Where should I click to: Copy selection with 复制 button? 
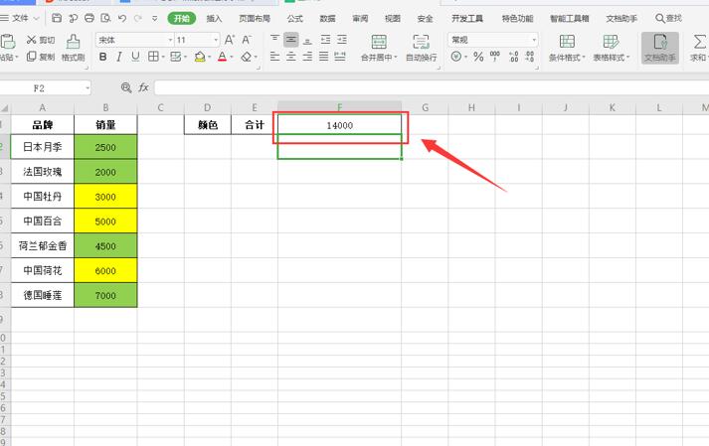tap(40, 57)
